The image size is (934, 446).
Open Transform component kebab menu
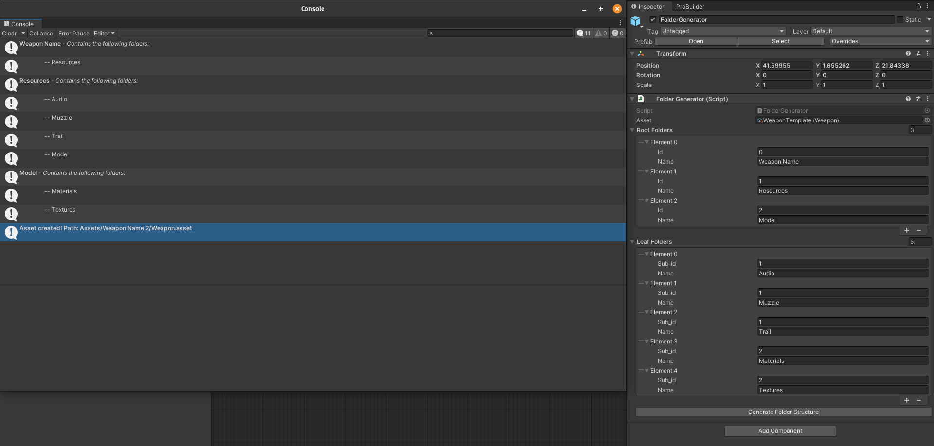click(x=928, y=54)
